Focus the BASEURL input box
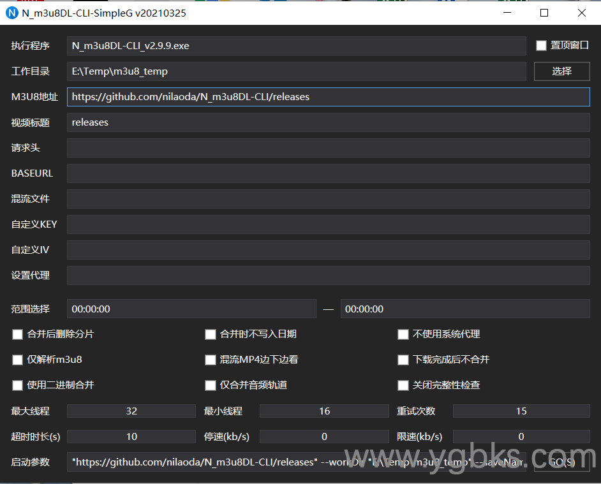This screenshot has height=484, width=601. pyautogui.click(x=329, y=173)
